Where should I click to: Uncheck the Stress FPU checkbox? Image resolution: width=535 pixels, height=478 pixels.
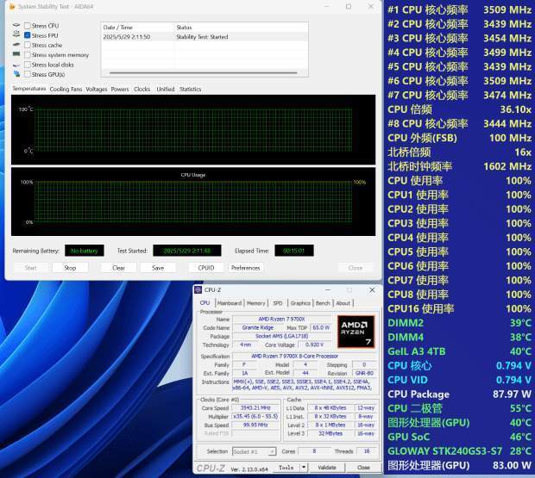click(28, 35)
